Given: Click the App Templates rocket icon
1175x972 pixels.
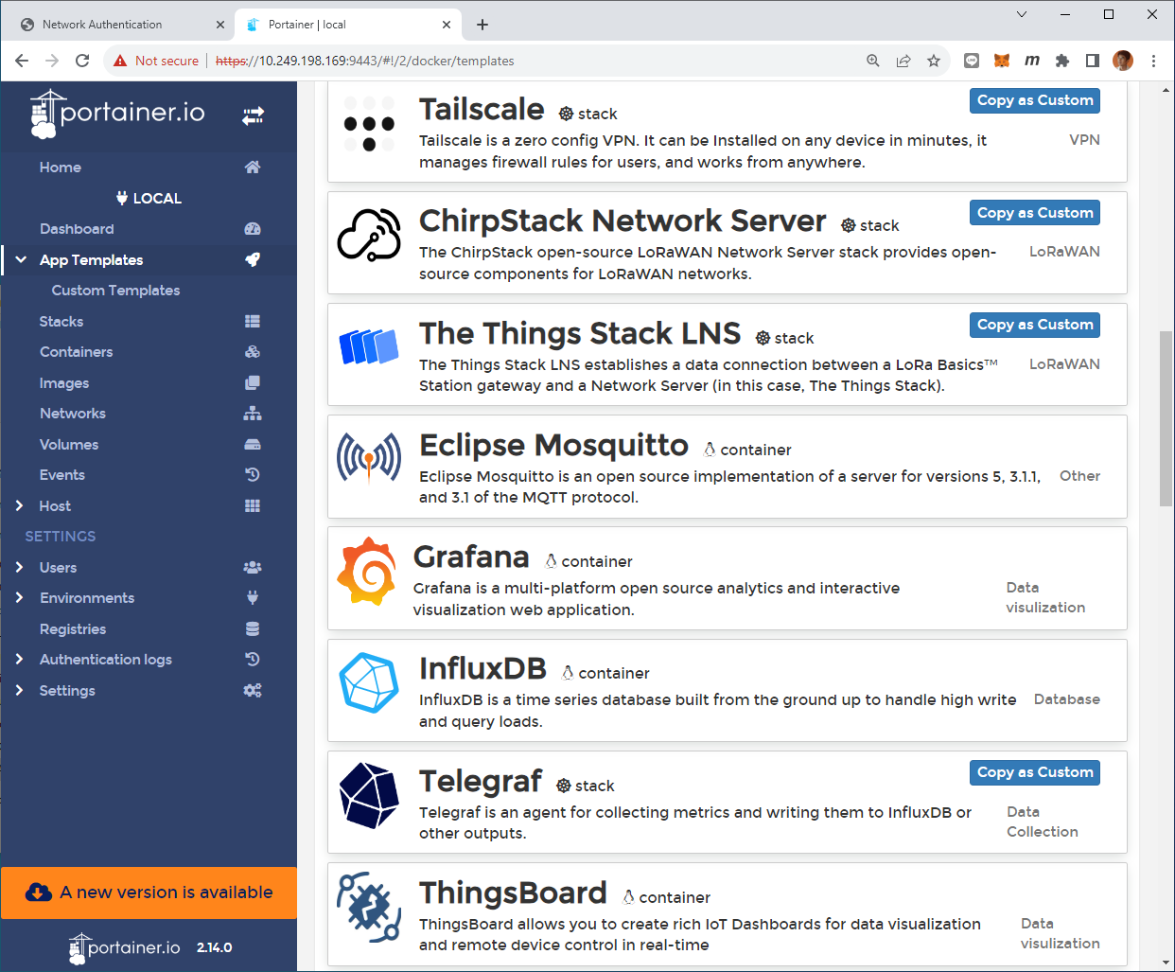Looking at the screenshot, I should click(253, 259).
